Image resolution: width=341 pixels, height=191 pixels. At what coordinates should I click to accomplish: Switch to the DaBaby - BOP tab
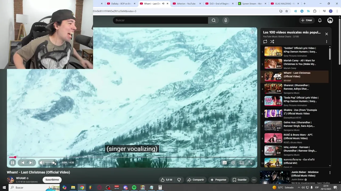pyautogui.click(x=121, y=4)
